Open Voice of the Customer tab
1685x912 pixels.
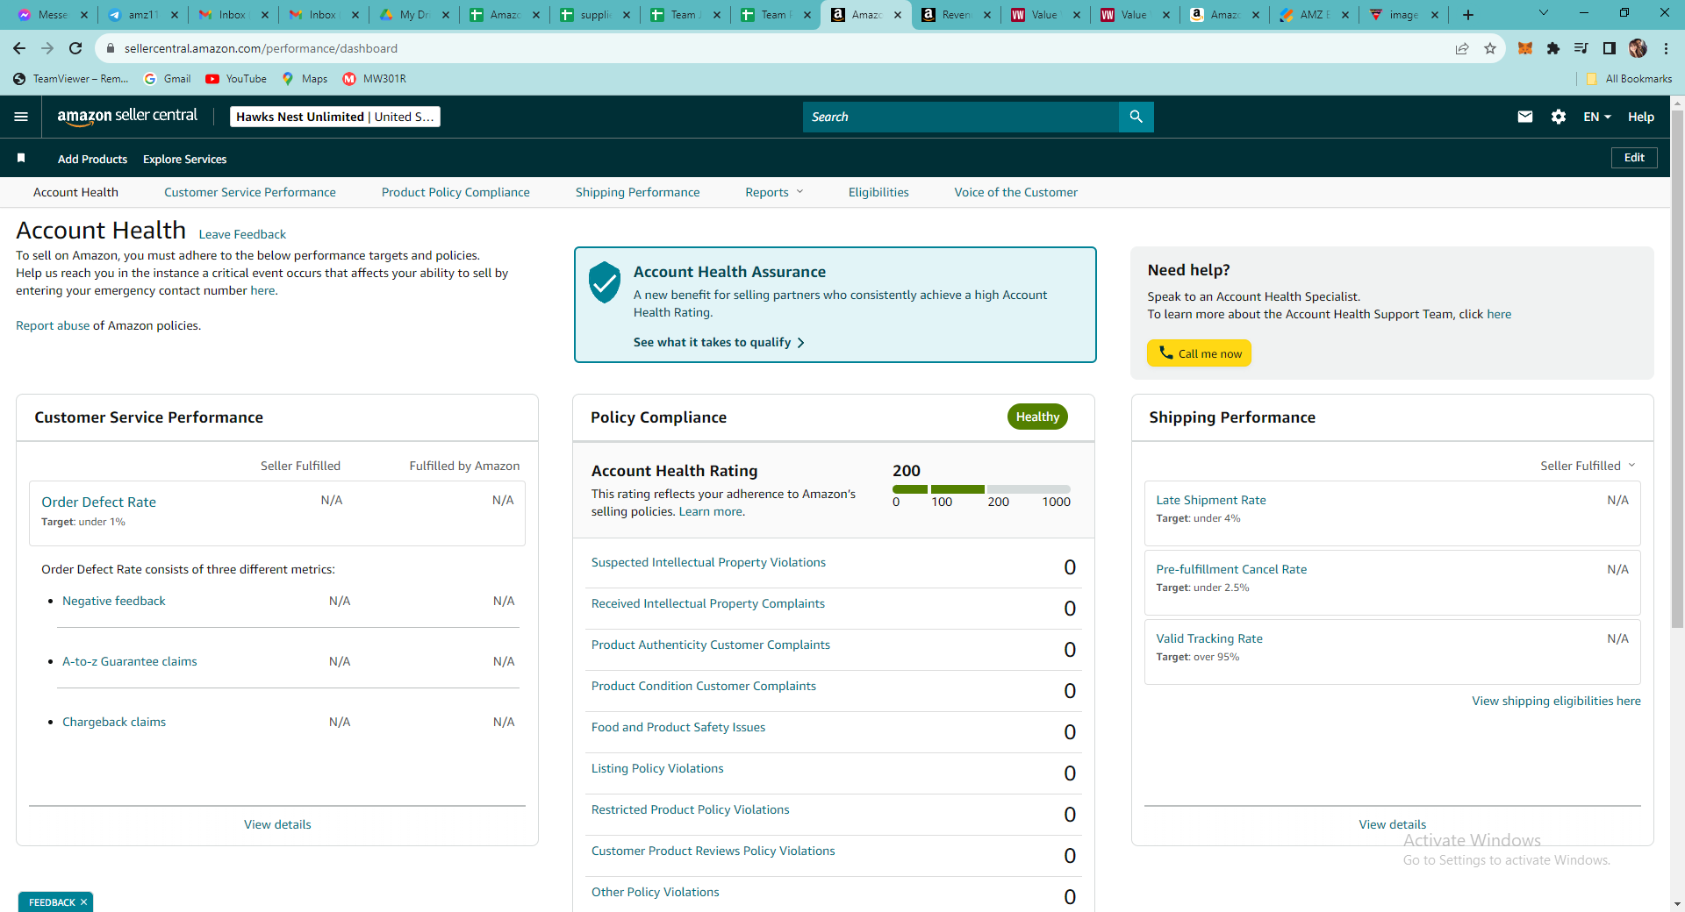coord(1016,192)
